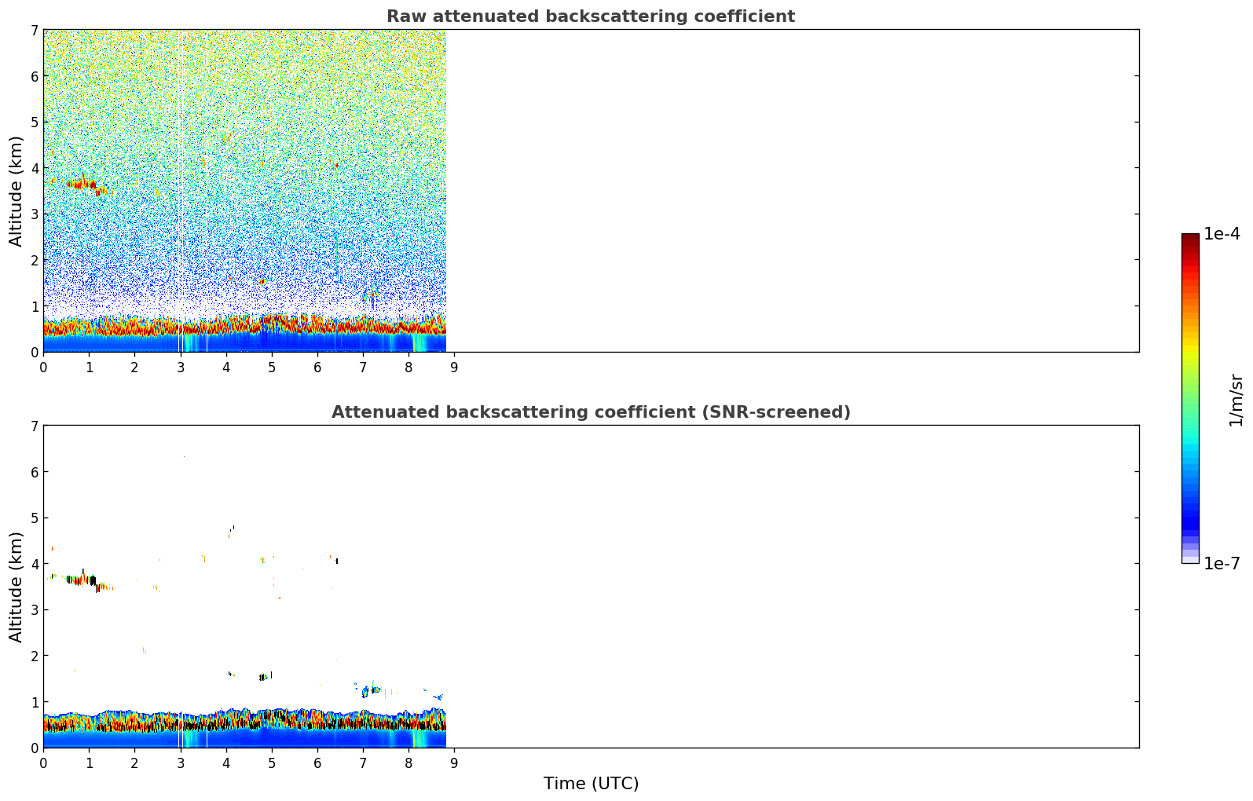Click the bottom plot's "Altitude (km)" label
Viewport: 1253px width, 801px height.
coord(16,587)
